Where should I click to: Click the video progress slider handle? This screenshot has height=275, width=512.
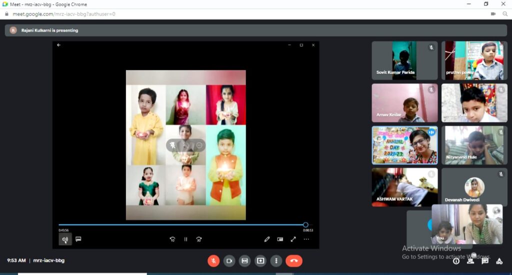(305, 224)
